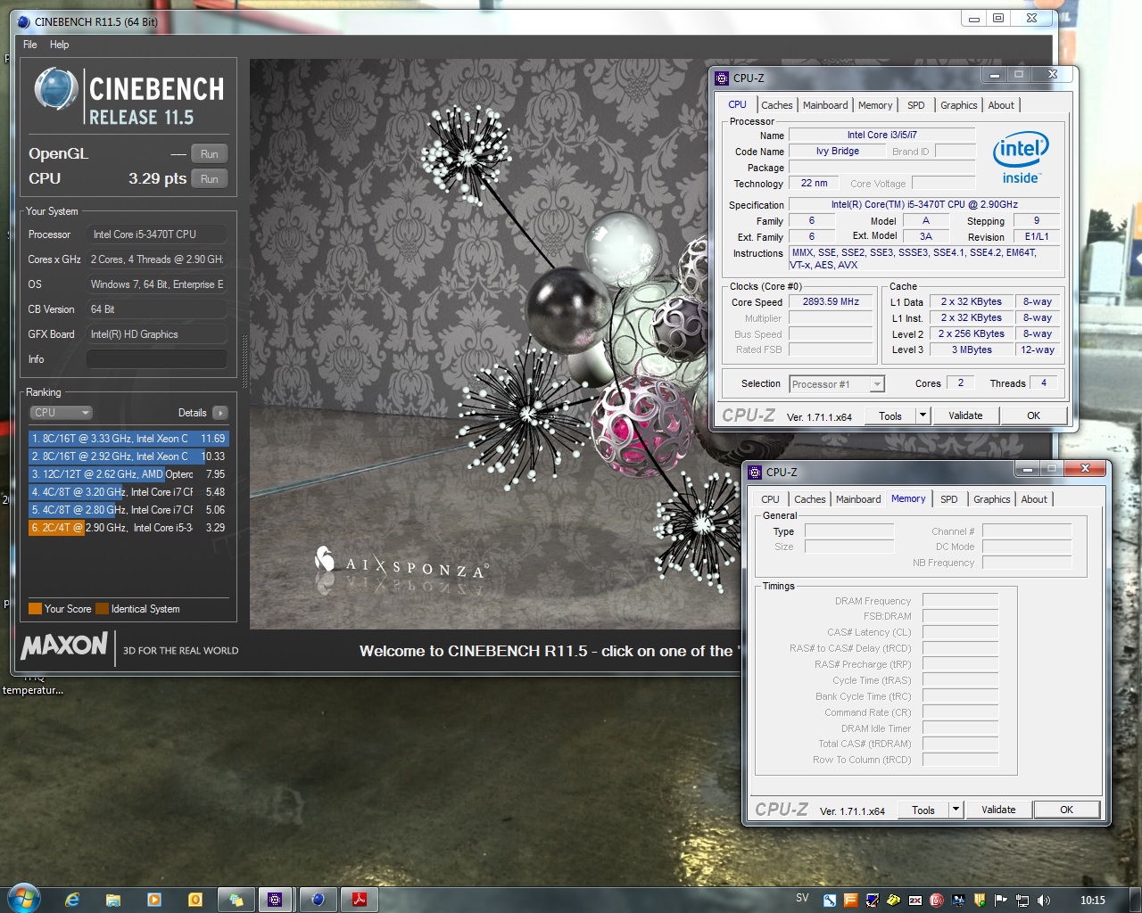Image resolution: width=1142 pixels, height=913 pixels.
Task: Click Validate in lower CPU-Z window
Action: tap(998, 810)
